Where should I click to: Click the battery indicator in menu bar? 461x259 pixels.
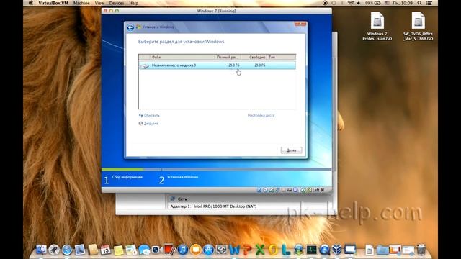373,3
